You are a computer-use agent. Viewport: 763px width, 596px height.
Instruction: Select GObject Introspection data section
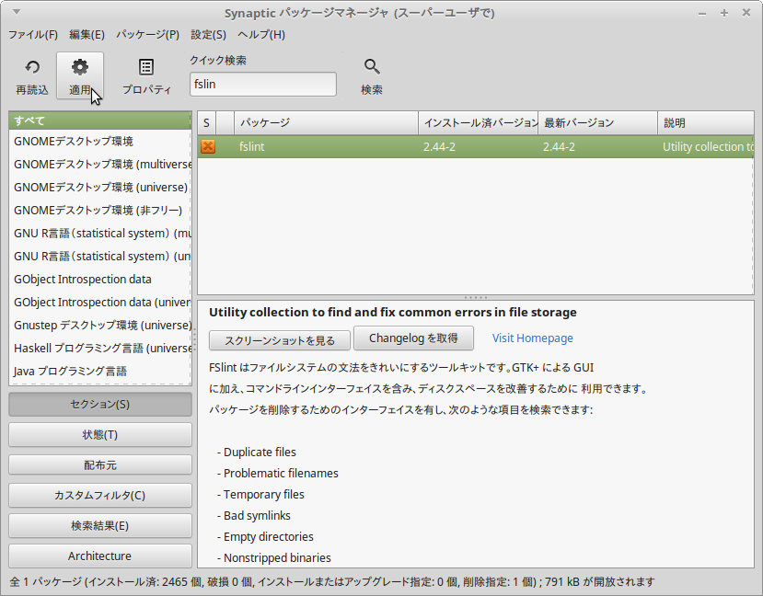click(x=99, y=279)
